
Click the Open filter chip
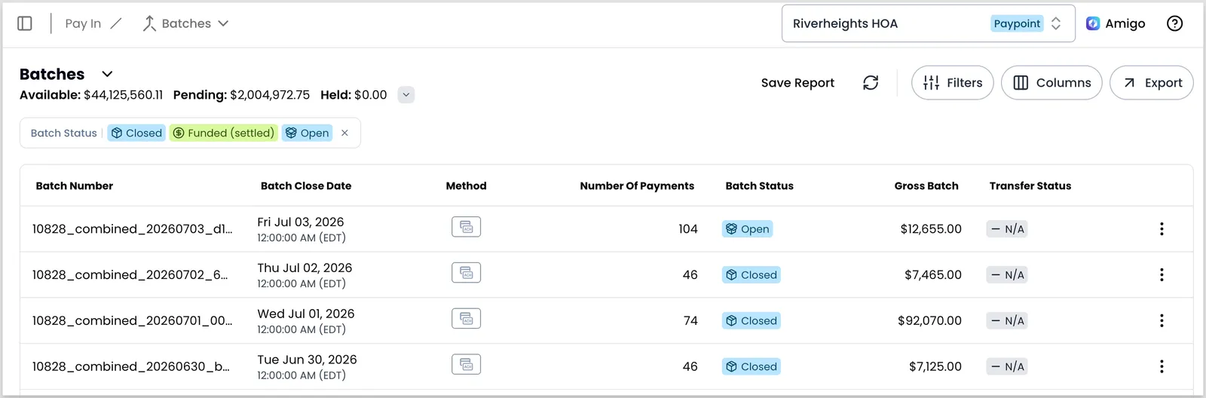pos(308,133)
